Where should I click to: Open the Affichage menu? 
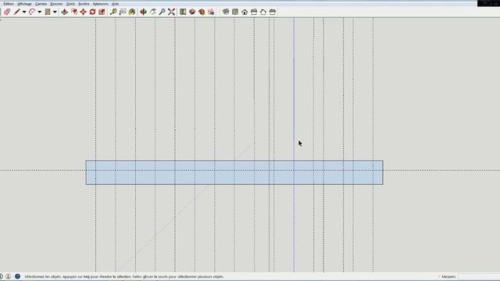click(24, 4)
